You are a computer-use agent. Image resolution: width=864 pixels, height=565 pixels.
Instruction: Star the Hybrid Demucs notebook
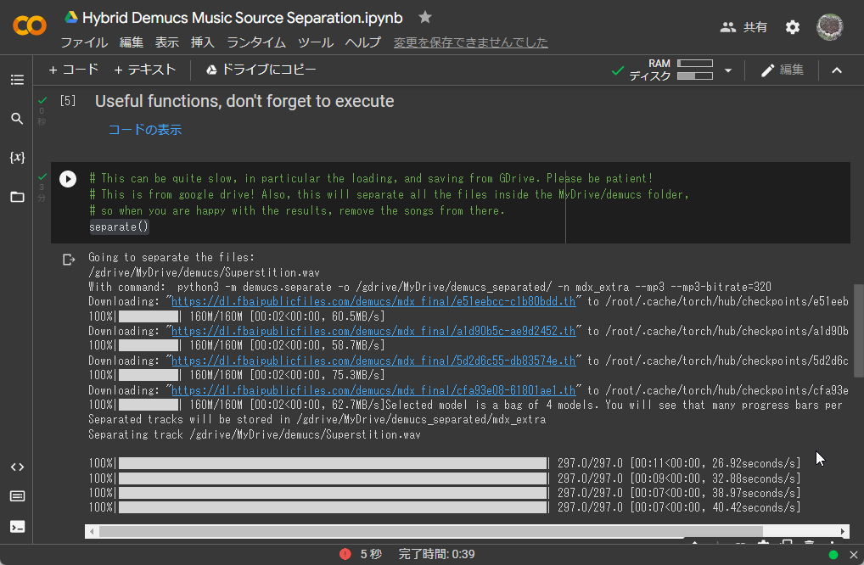[x=425, y=18]
